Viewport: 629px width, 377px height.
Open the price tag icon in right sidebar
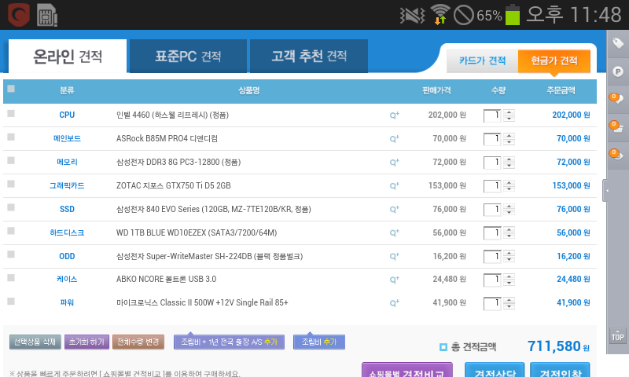pos(618,43)
